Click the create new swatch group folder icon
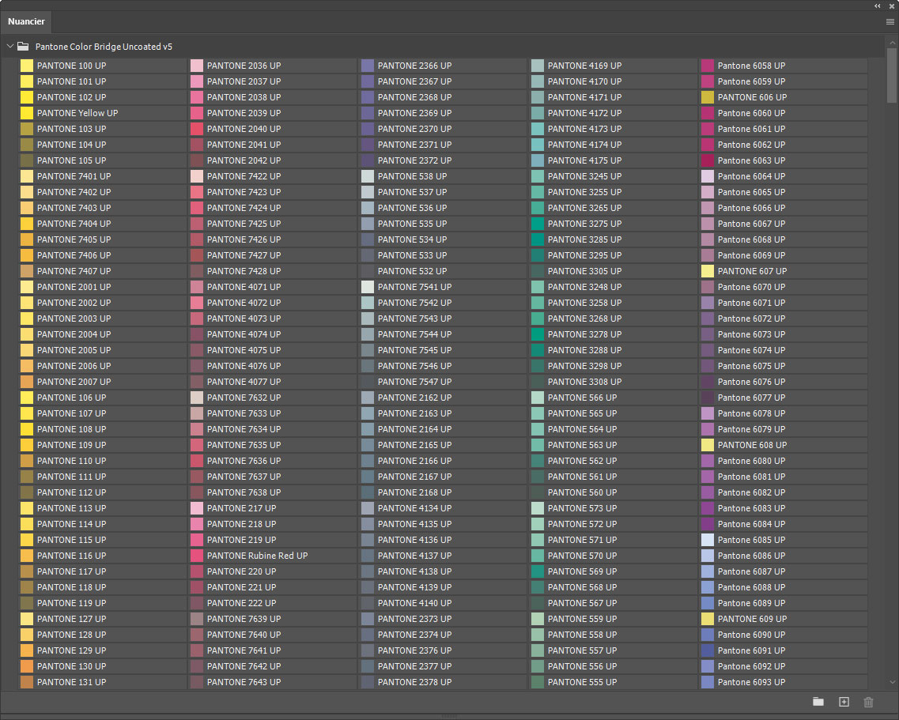The width and height of the screenshot is (899, 720). click(818, 702)
